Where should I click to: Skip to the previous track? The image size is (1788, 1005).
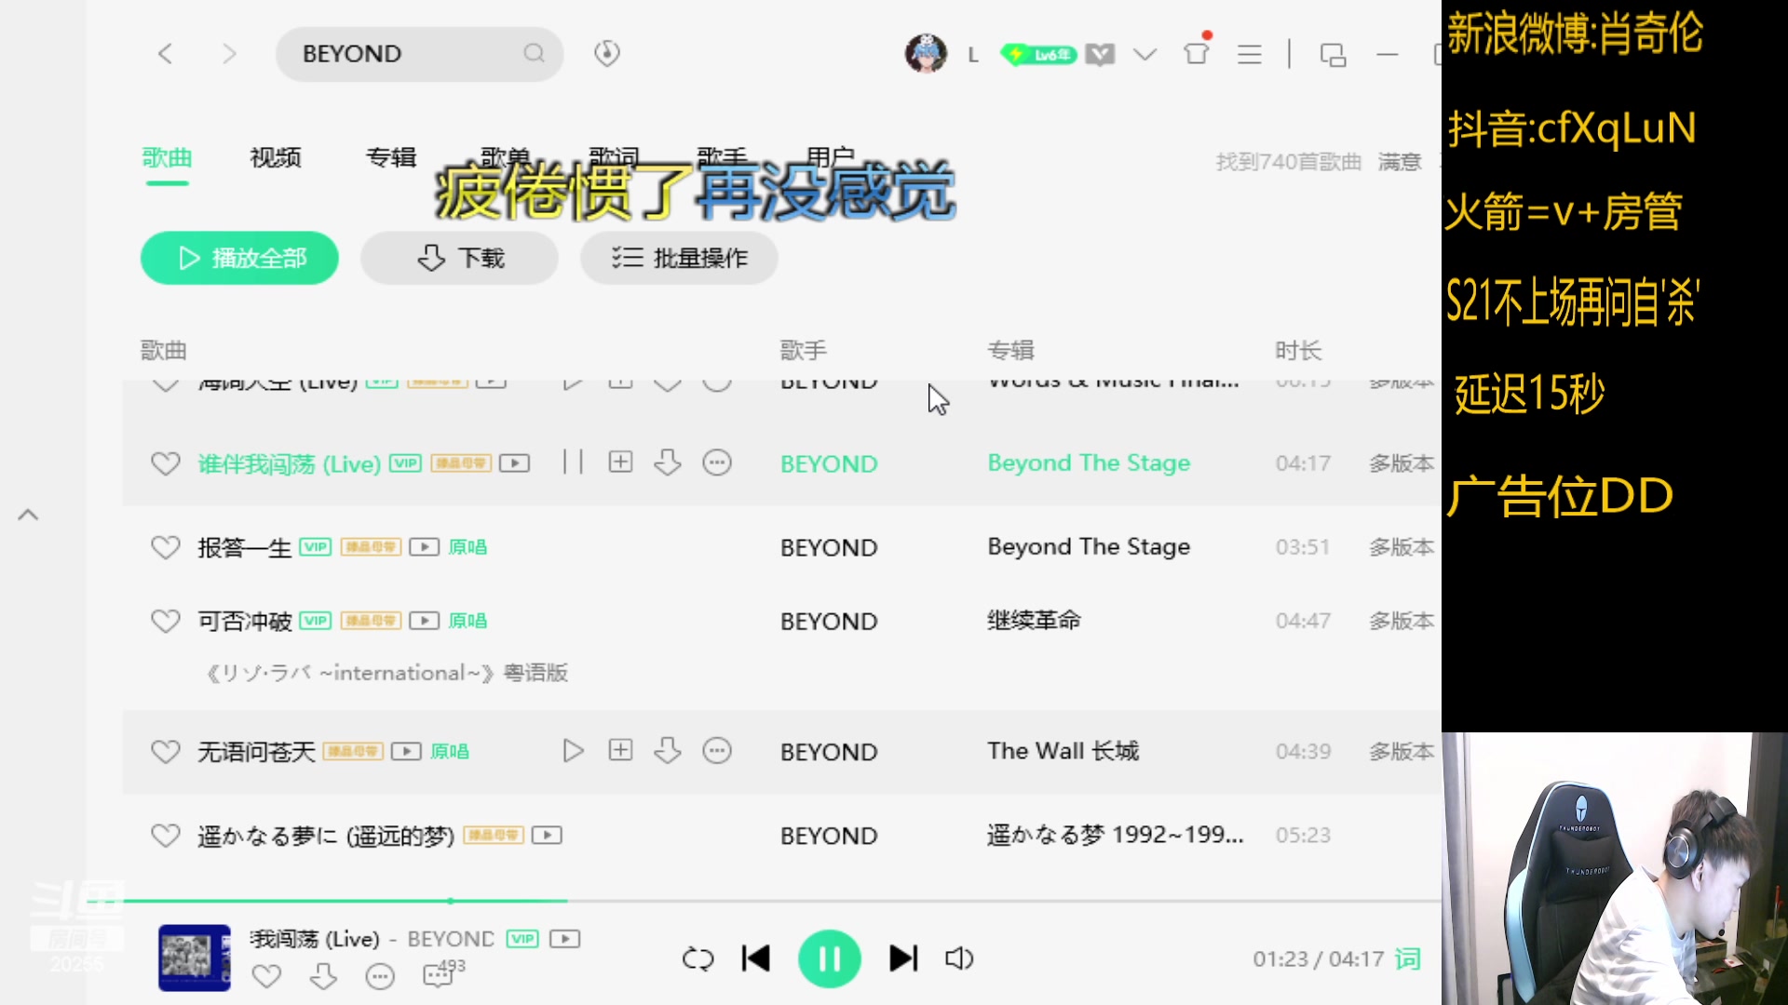[x=756, y=958]
